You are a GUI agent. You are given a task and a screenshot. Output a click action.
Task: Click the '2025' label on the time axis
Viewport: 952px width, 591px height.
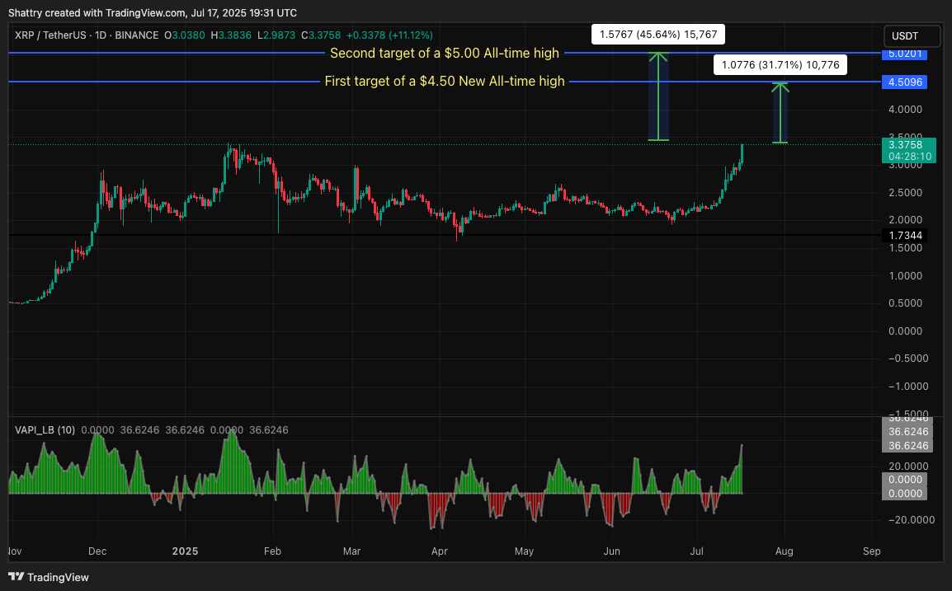coord(185,551)
